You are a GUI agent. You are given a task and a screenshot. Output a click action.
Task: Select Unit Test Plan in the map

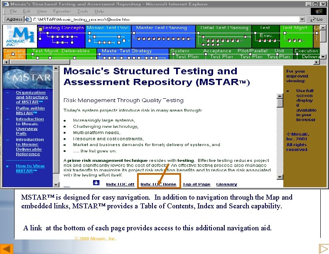point(279,54)
